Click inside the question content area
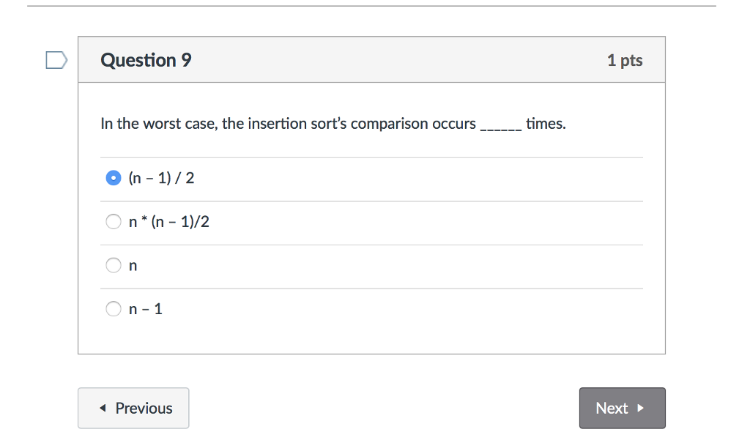750x443 pixels. pos(371,220)
